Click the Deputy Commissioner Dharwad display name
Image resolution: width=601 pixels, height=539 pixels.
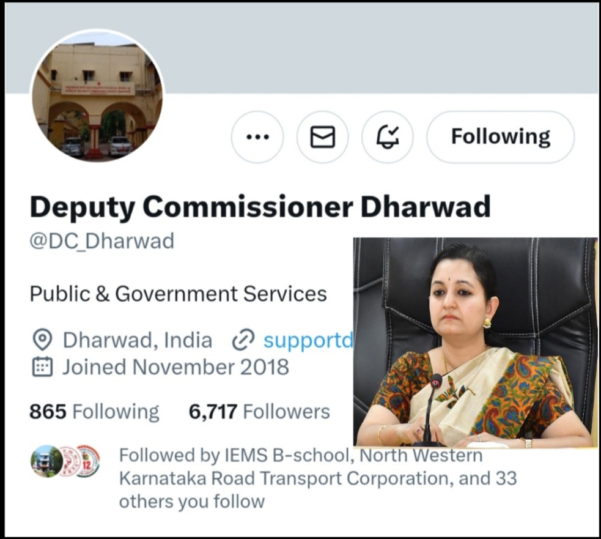tap(260, 207)
